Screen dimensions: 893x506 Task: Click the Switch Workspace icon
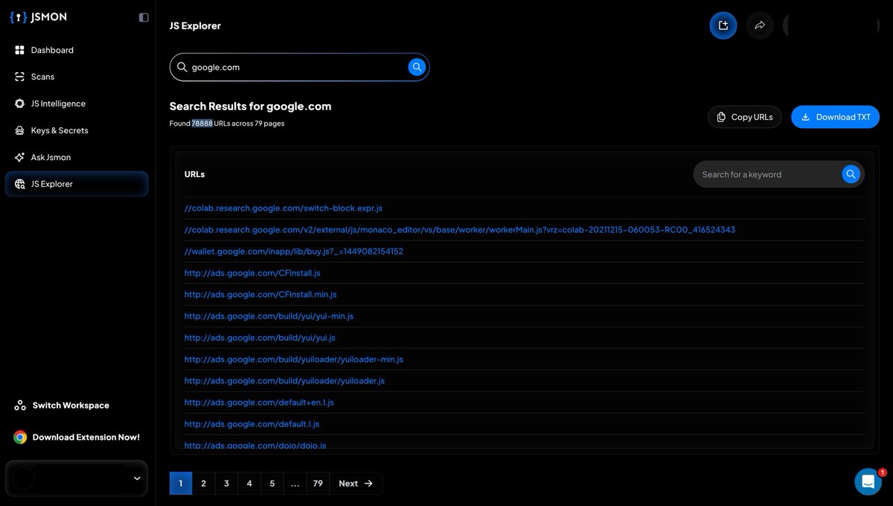coord(20,406)
